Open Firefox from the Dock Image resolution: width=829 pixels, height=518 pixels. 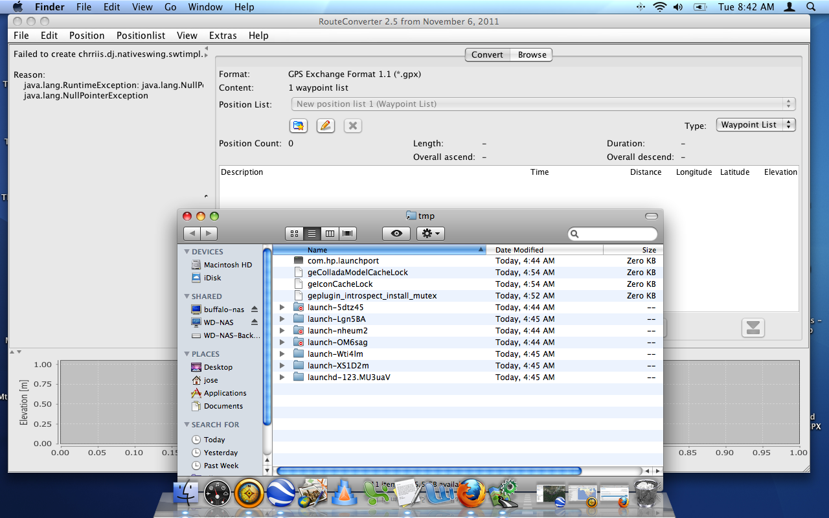point(471,495)
